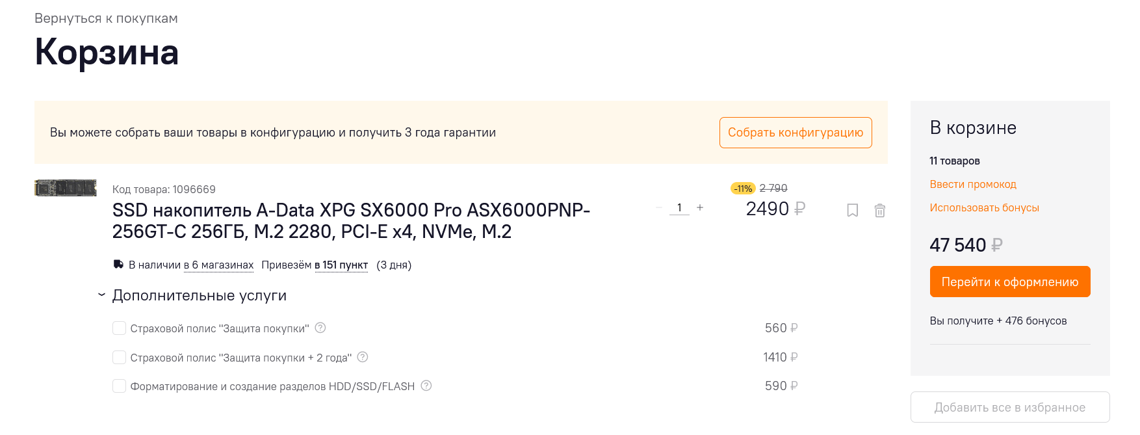Click help icon for "Защита покупки + 2 года"
The height and width of the screenshot is (435, 1140).
363,357
